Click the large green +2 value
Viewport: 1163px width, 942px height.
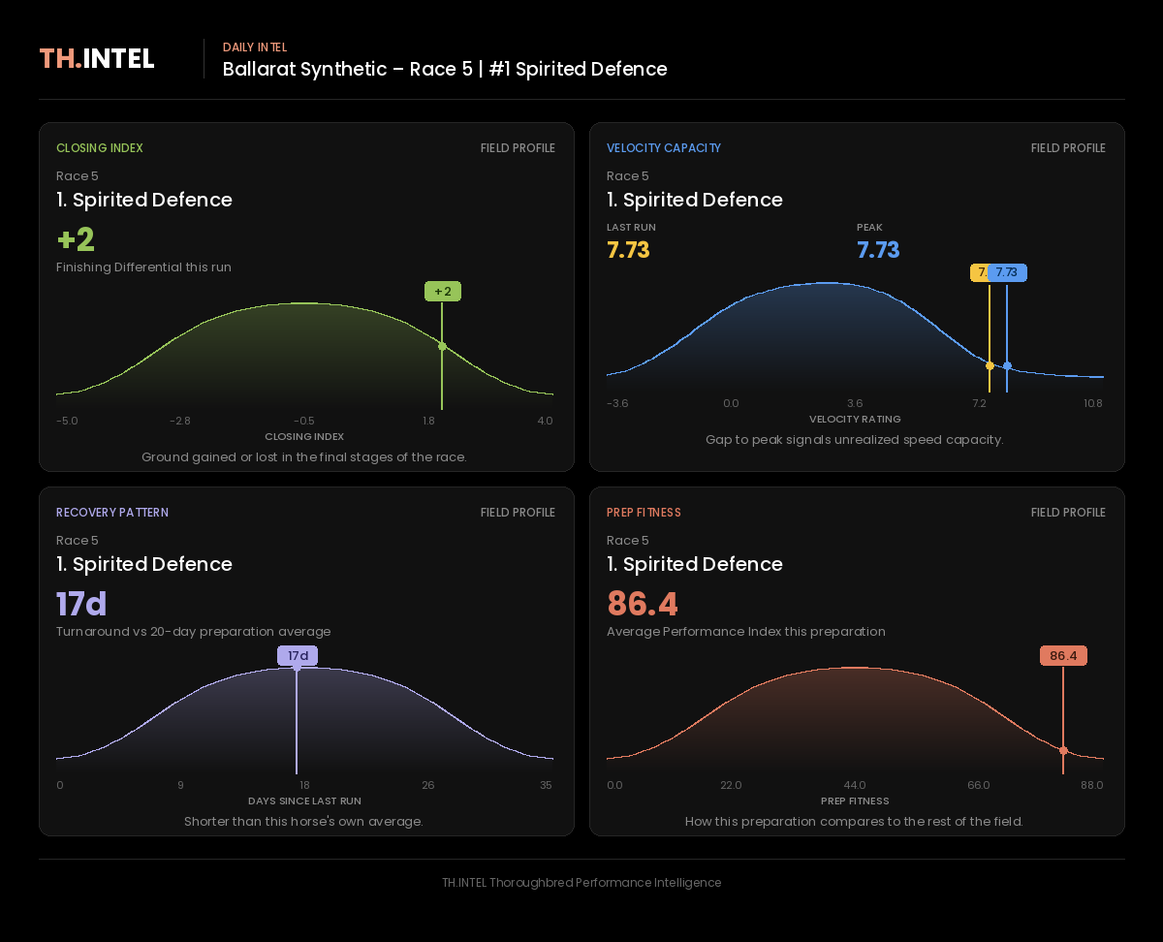tap(76, 239)
